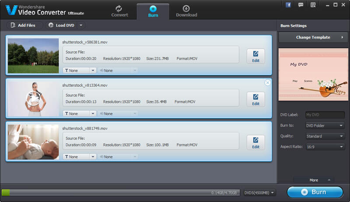Edit the shutterstock_v586381.mov video
Screen dimensions: 350x202
[x=255, y=56]
